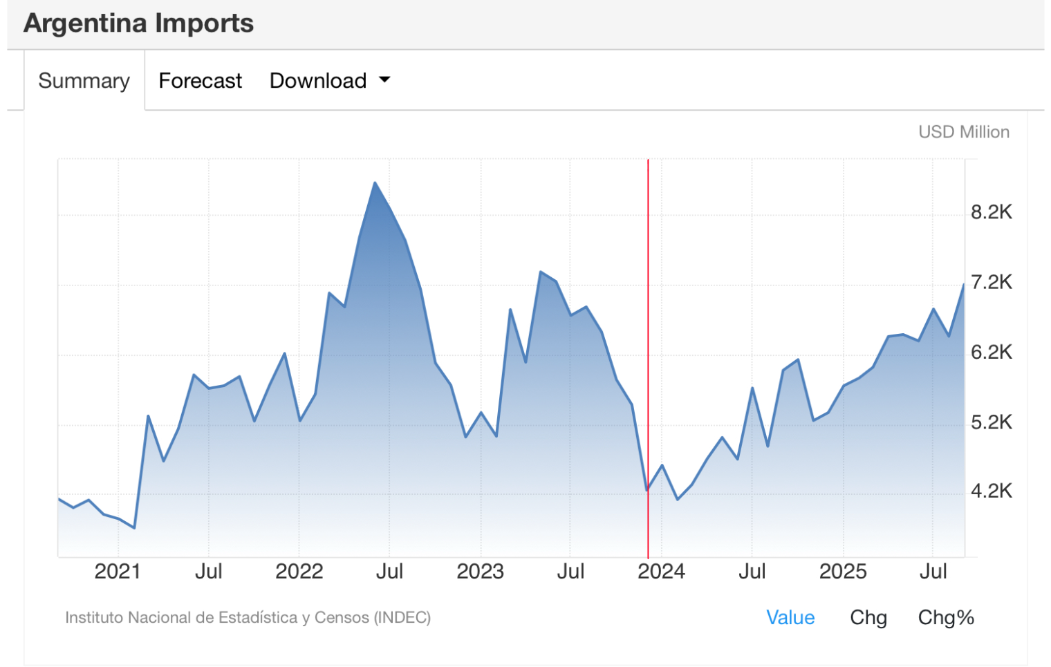The image size is (1051, 667).
Task: Click the 8.2K y-axis label
Action: coord(991,212)
